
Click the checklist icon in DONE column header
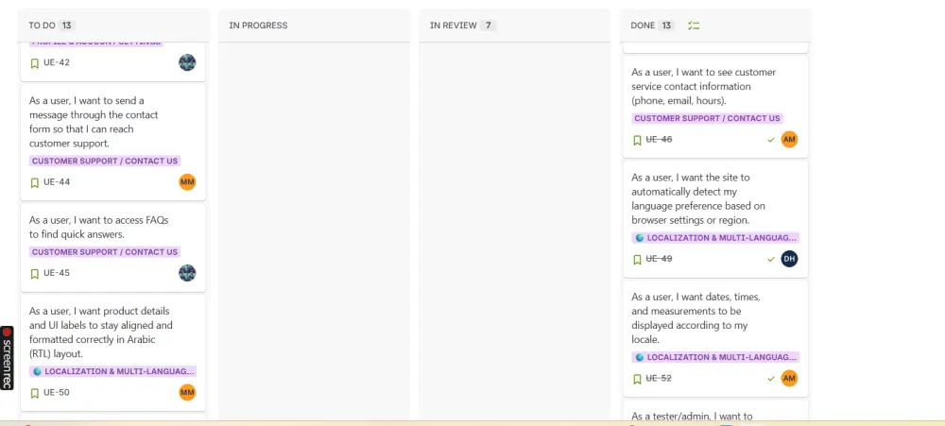coord(694,26)
